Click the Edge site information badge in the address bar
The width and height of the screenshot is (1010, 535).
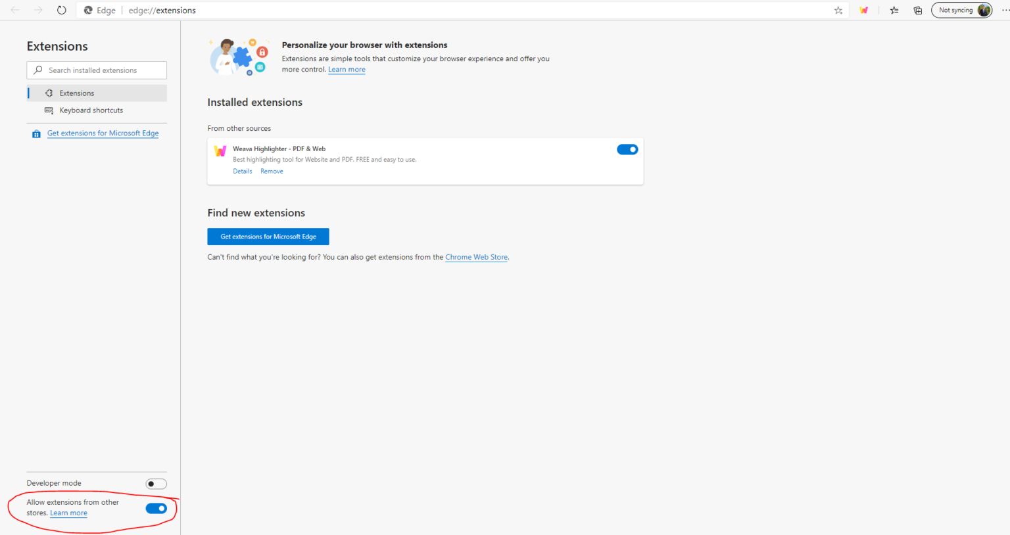[89, 10]
